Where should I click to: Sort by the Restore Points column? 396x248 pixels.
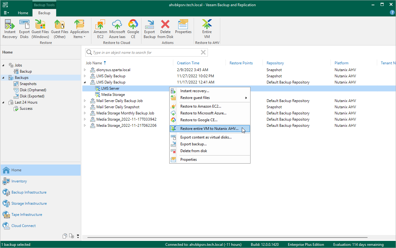(241, 63)
